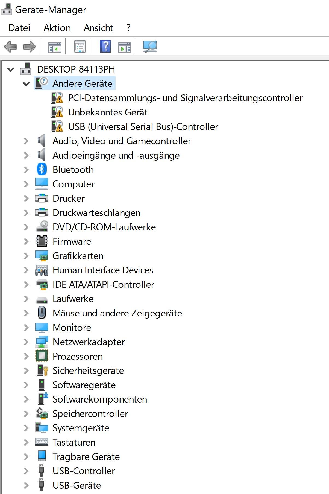
Task: Click the Prozessoren chip icon
Action: click(42, 356)
